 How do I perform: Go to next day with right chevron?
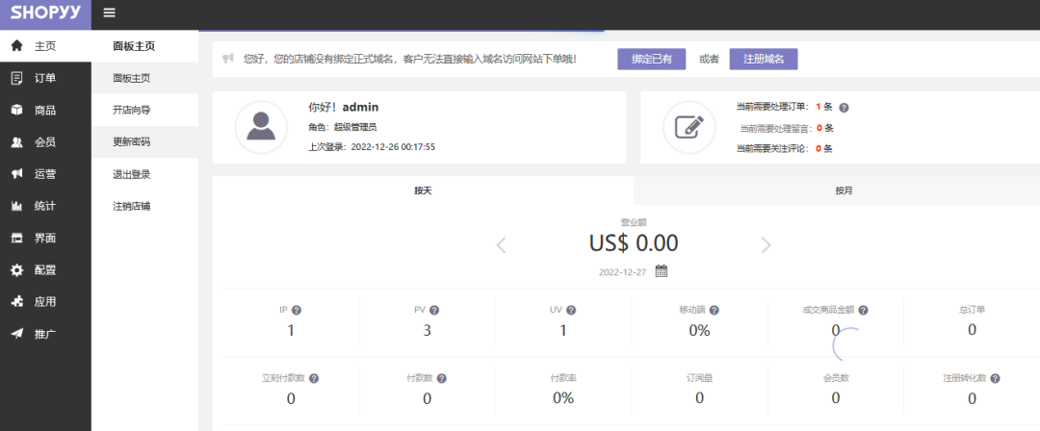767,245
